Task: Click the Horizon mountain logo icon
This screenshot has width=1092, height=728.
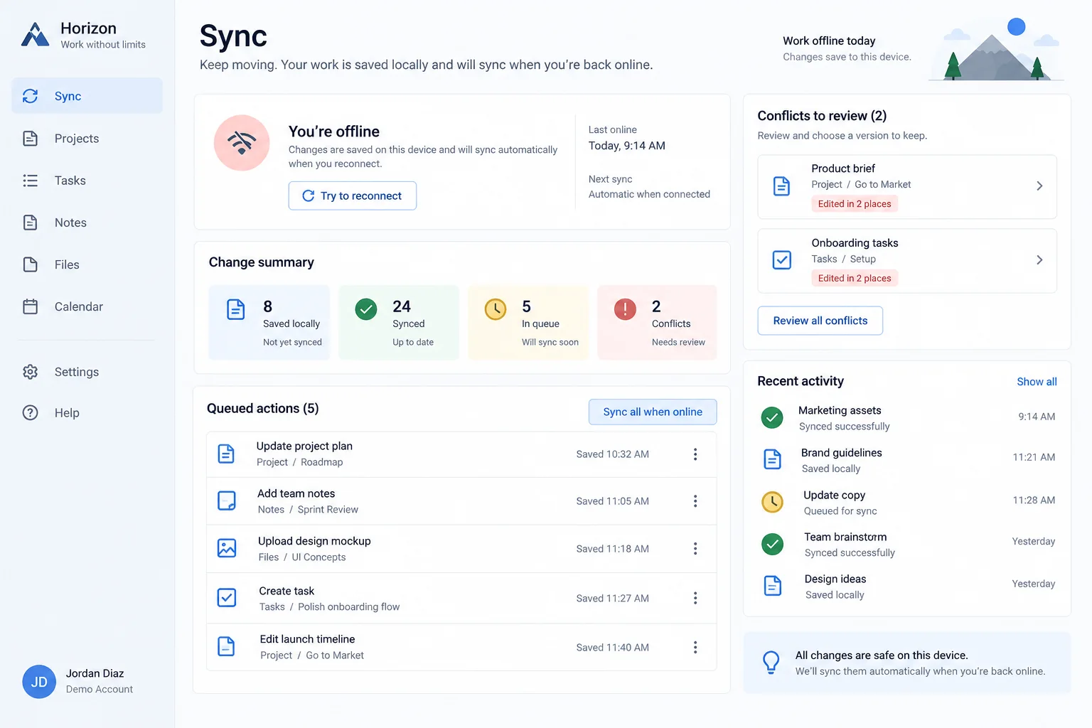Action: coord(35,34)
